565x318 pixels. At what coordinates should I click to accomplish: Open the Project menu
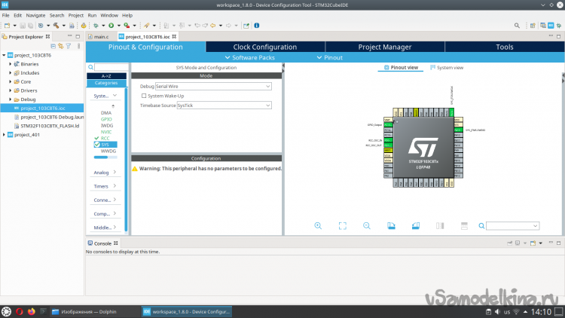[x=75, y=15]
